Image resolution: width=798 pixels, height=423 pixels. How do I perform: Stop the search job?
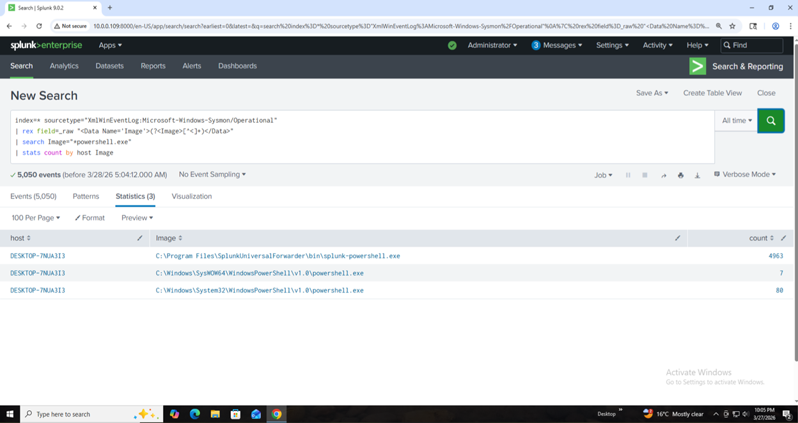point(646,174)
